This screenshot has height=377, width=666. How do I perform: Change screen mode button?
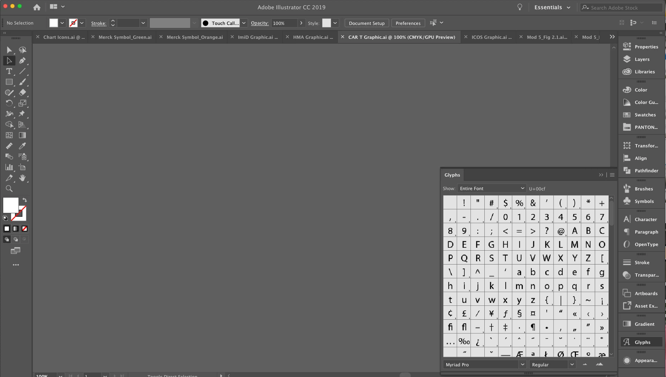click(x=16, y=251)
